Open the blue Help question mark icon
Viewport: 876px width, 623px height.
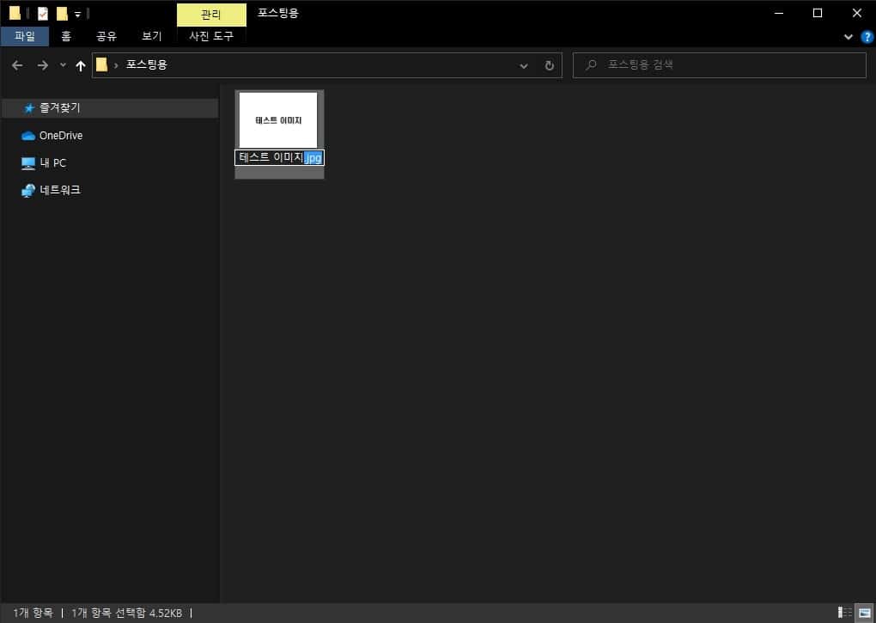tap(866, 36)
